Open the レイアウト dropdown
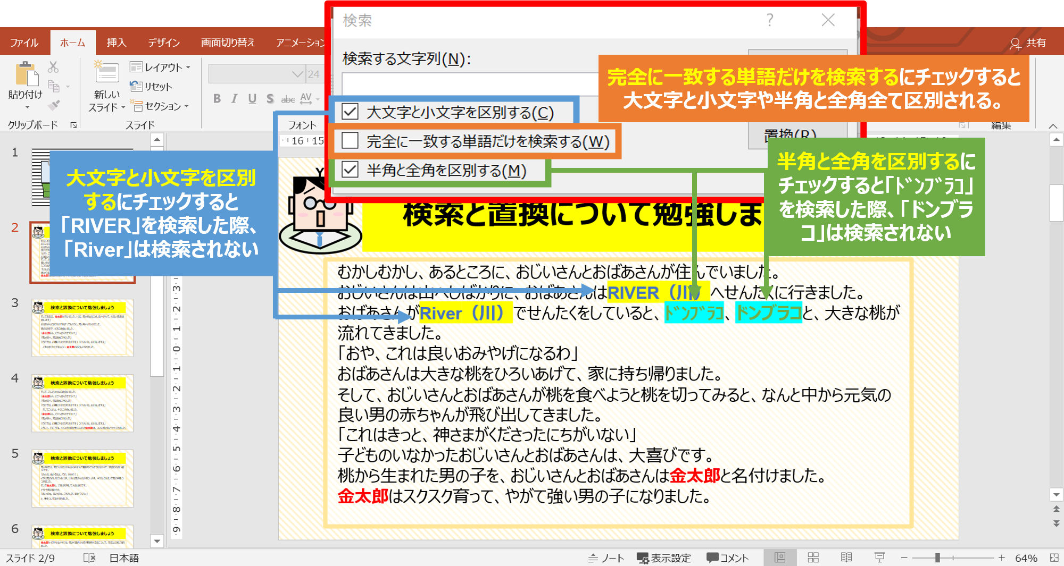This screenshot has width=1064, height=566. (x=161, y=67)
